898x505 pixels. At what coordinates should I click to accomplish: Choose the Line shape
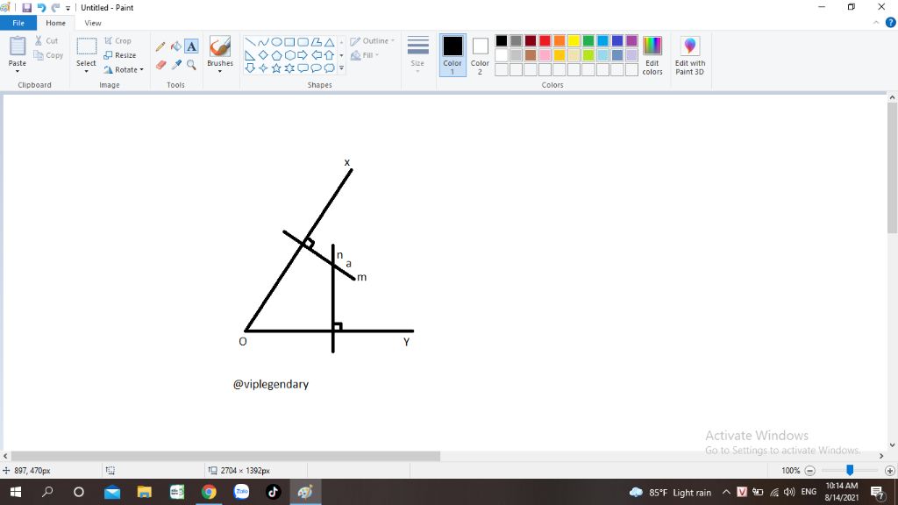250,42
